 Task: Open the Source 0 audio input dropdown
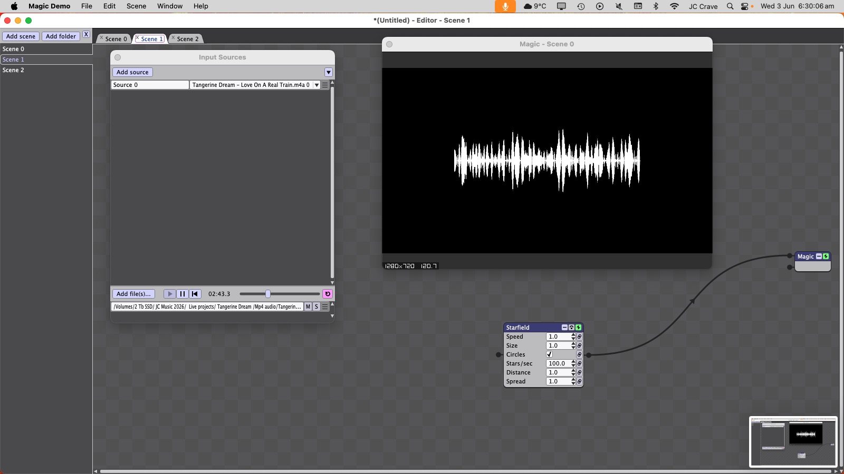pyautogui.click(x=255, y=85)
